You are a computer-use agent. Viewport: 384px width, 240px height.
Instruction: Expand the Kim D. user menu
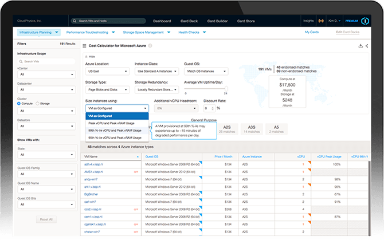click(334, 21)
